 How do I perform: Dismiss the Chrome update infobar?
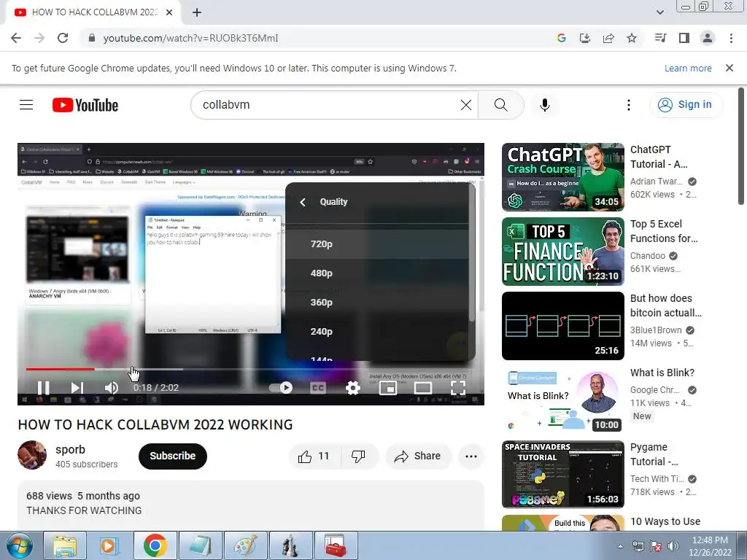[729, 68]
